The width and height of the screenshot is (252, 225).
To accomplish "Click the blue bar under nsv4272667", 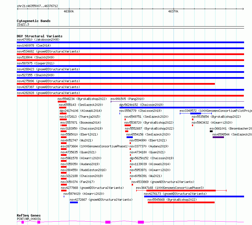I will [x=74, y=202].
